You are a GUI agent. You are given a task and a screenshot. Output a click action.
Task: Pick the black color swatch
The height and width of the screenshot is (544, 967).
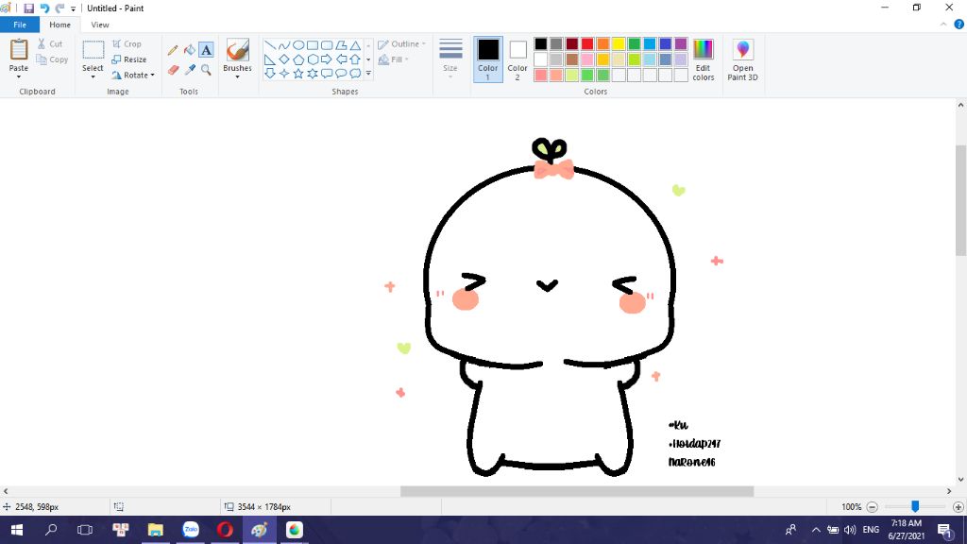(541, 43)
